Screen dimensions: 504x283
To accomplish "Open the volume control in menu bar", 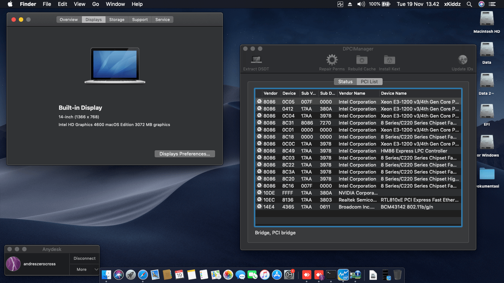I will [361, 4].
